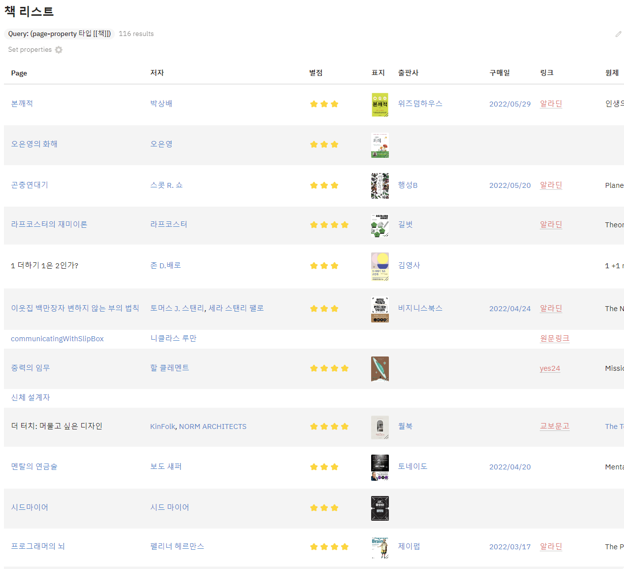Viewport: 624px width, 569px height.
Task: Open author page NORM ARCHITECTS
Action: pos(212,427)
